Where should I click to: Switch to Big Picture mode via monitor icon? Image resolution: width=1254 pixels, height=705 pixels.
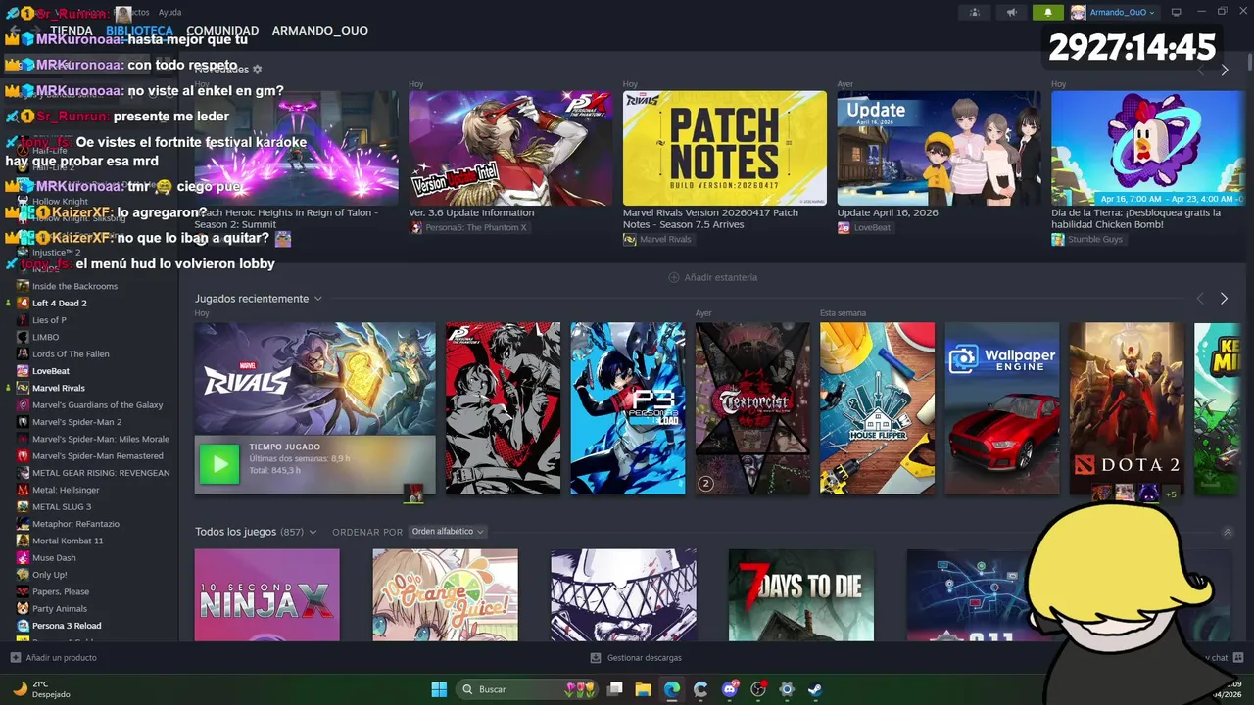(1177, 12)
